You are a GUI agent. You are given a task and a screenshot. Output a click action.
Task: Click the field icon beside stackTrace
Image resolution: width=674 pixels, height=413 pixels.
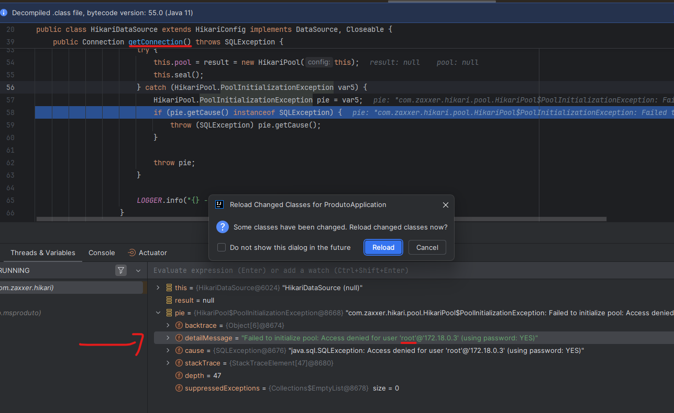(179, 363)
